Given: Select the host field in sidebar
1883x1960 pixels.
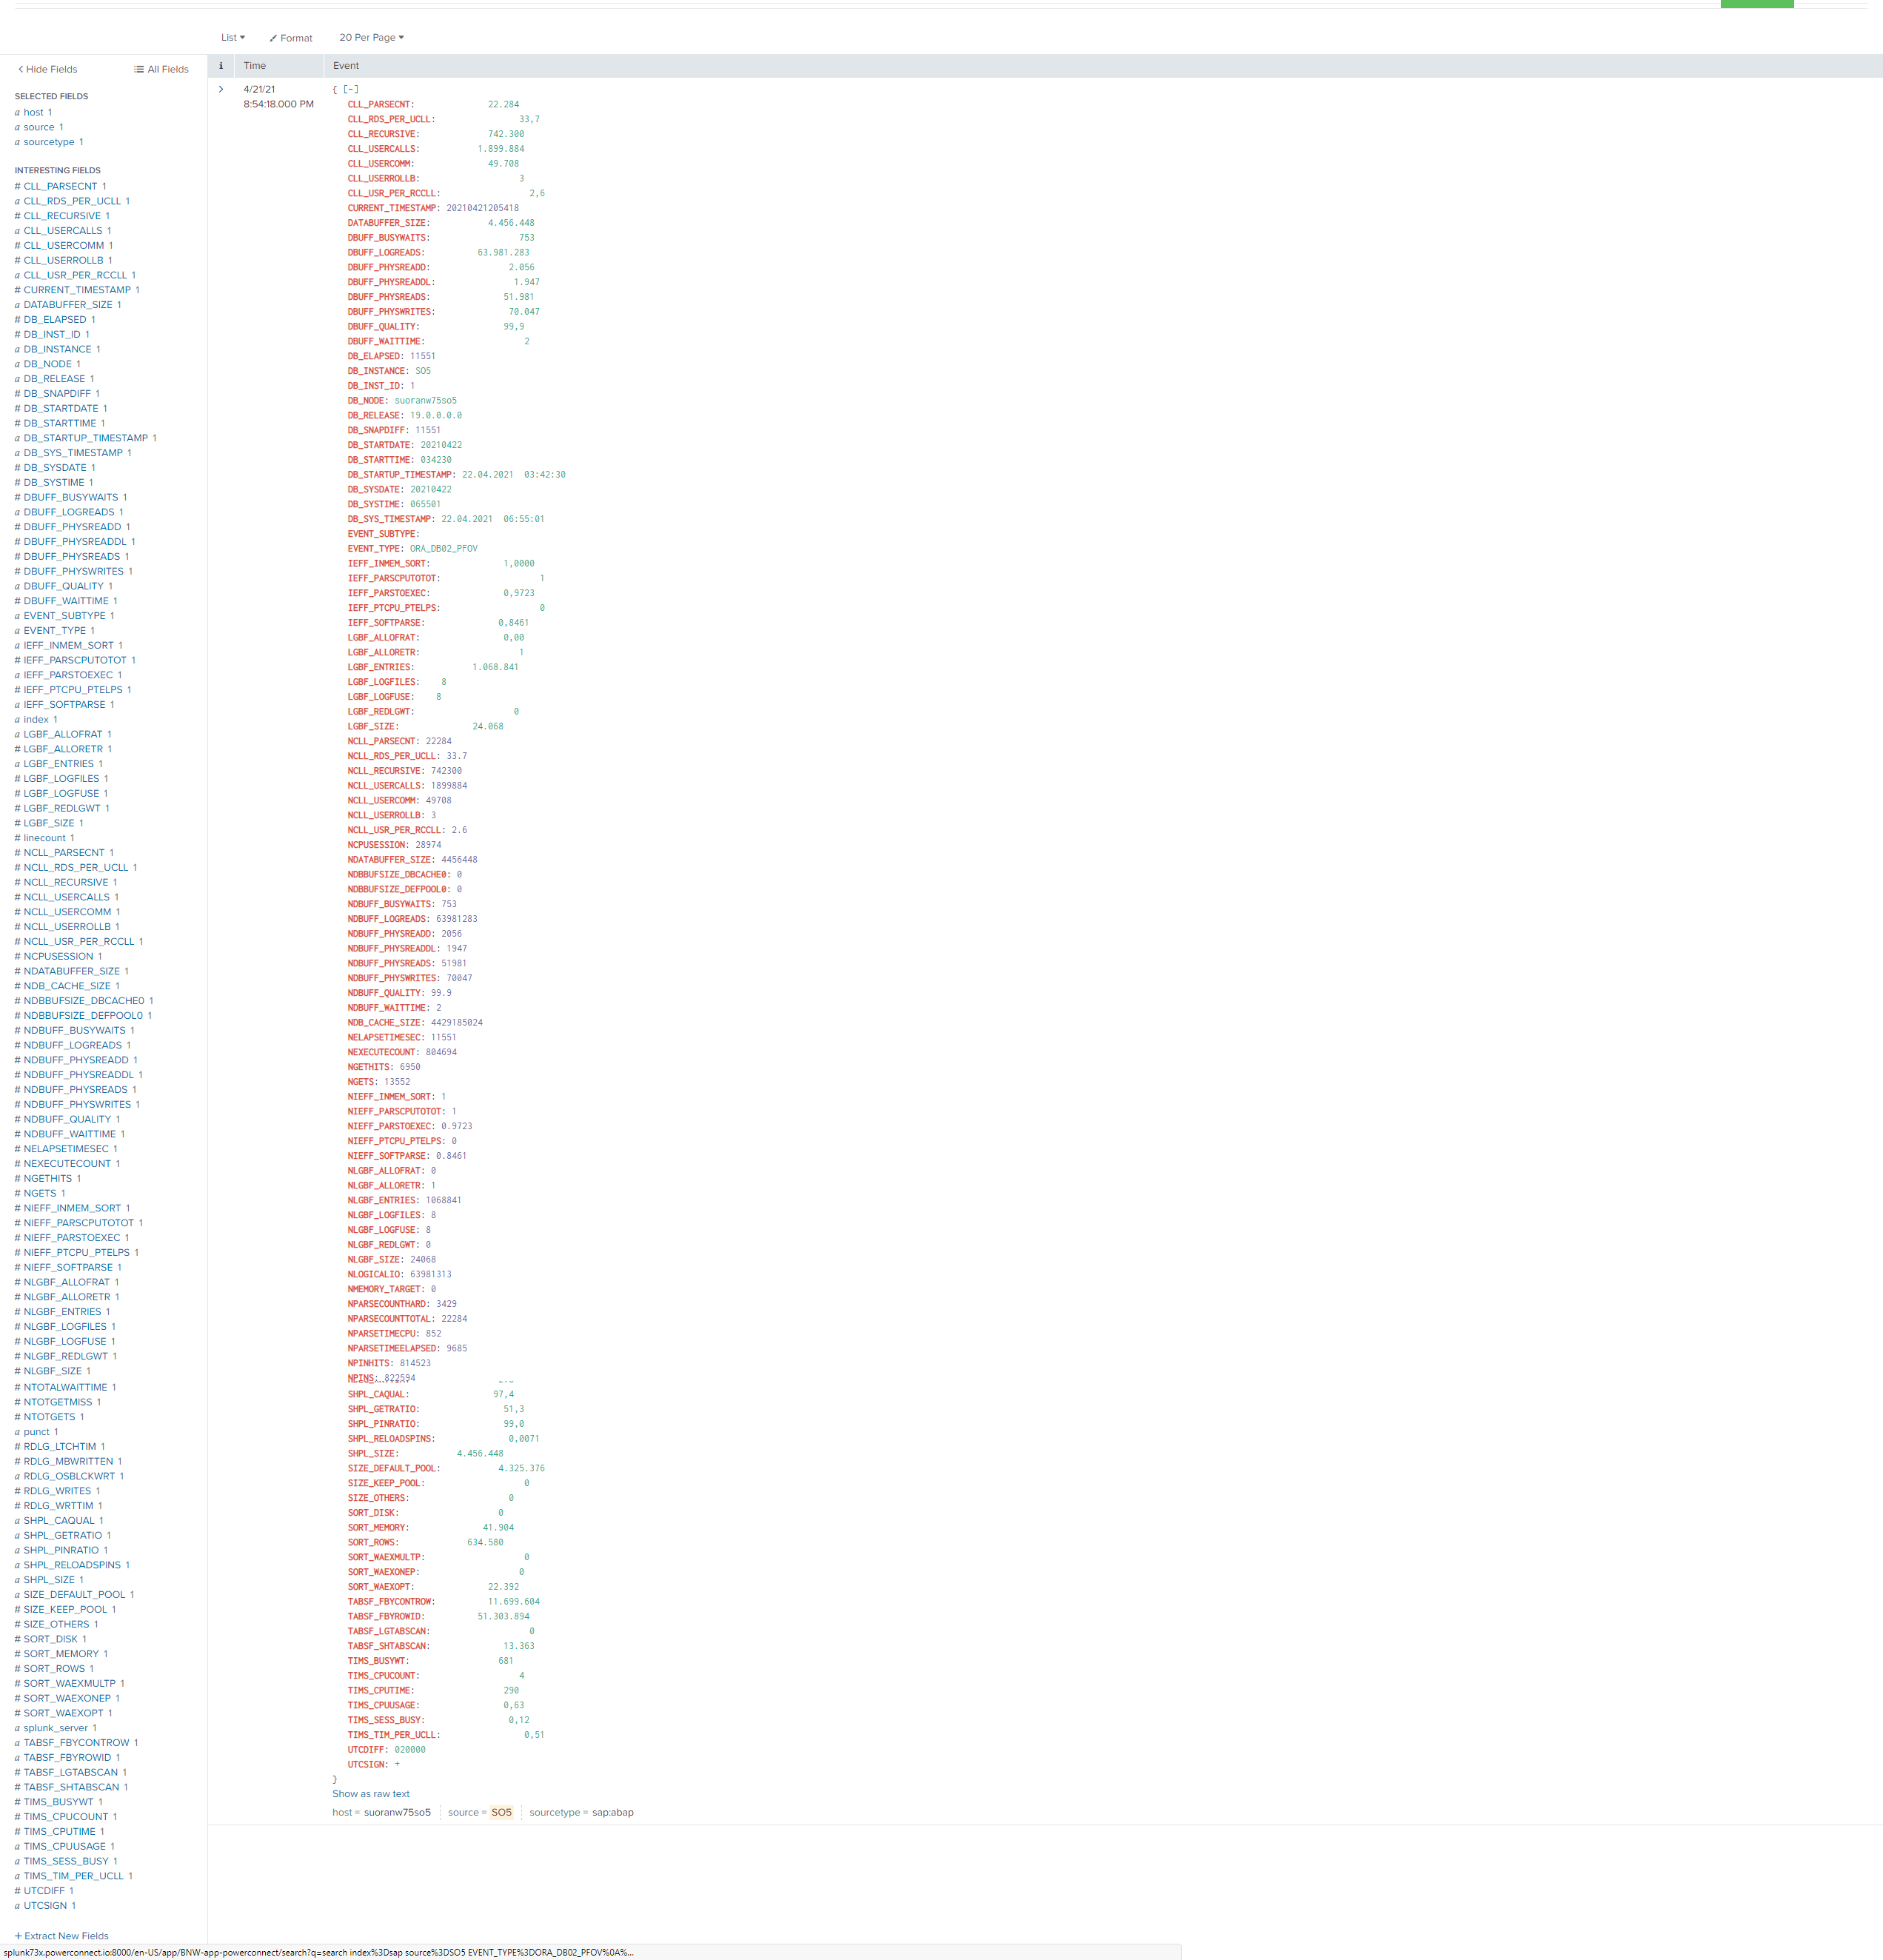Looking at the screenshot, I should click(33, 113).
